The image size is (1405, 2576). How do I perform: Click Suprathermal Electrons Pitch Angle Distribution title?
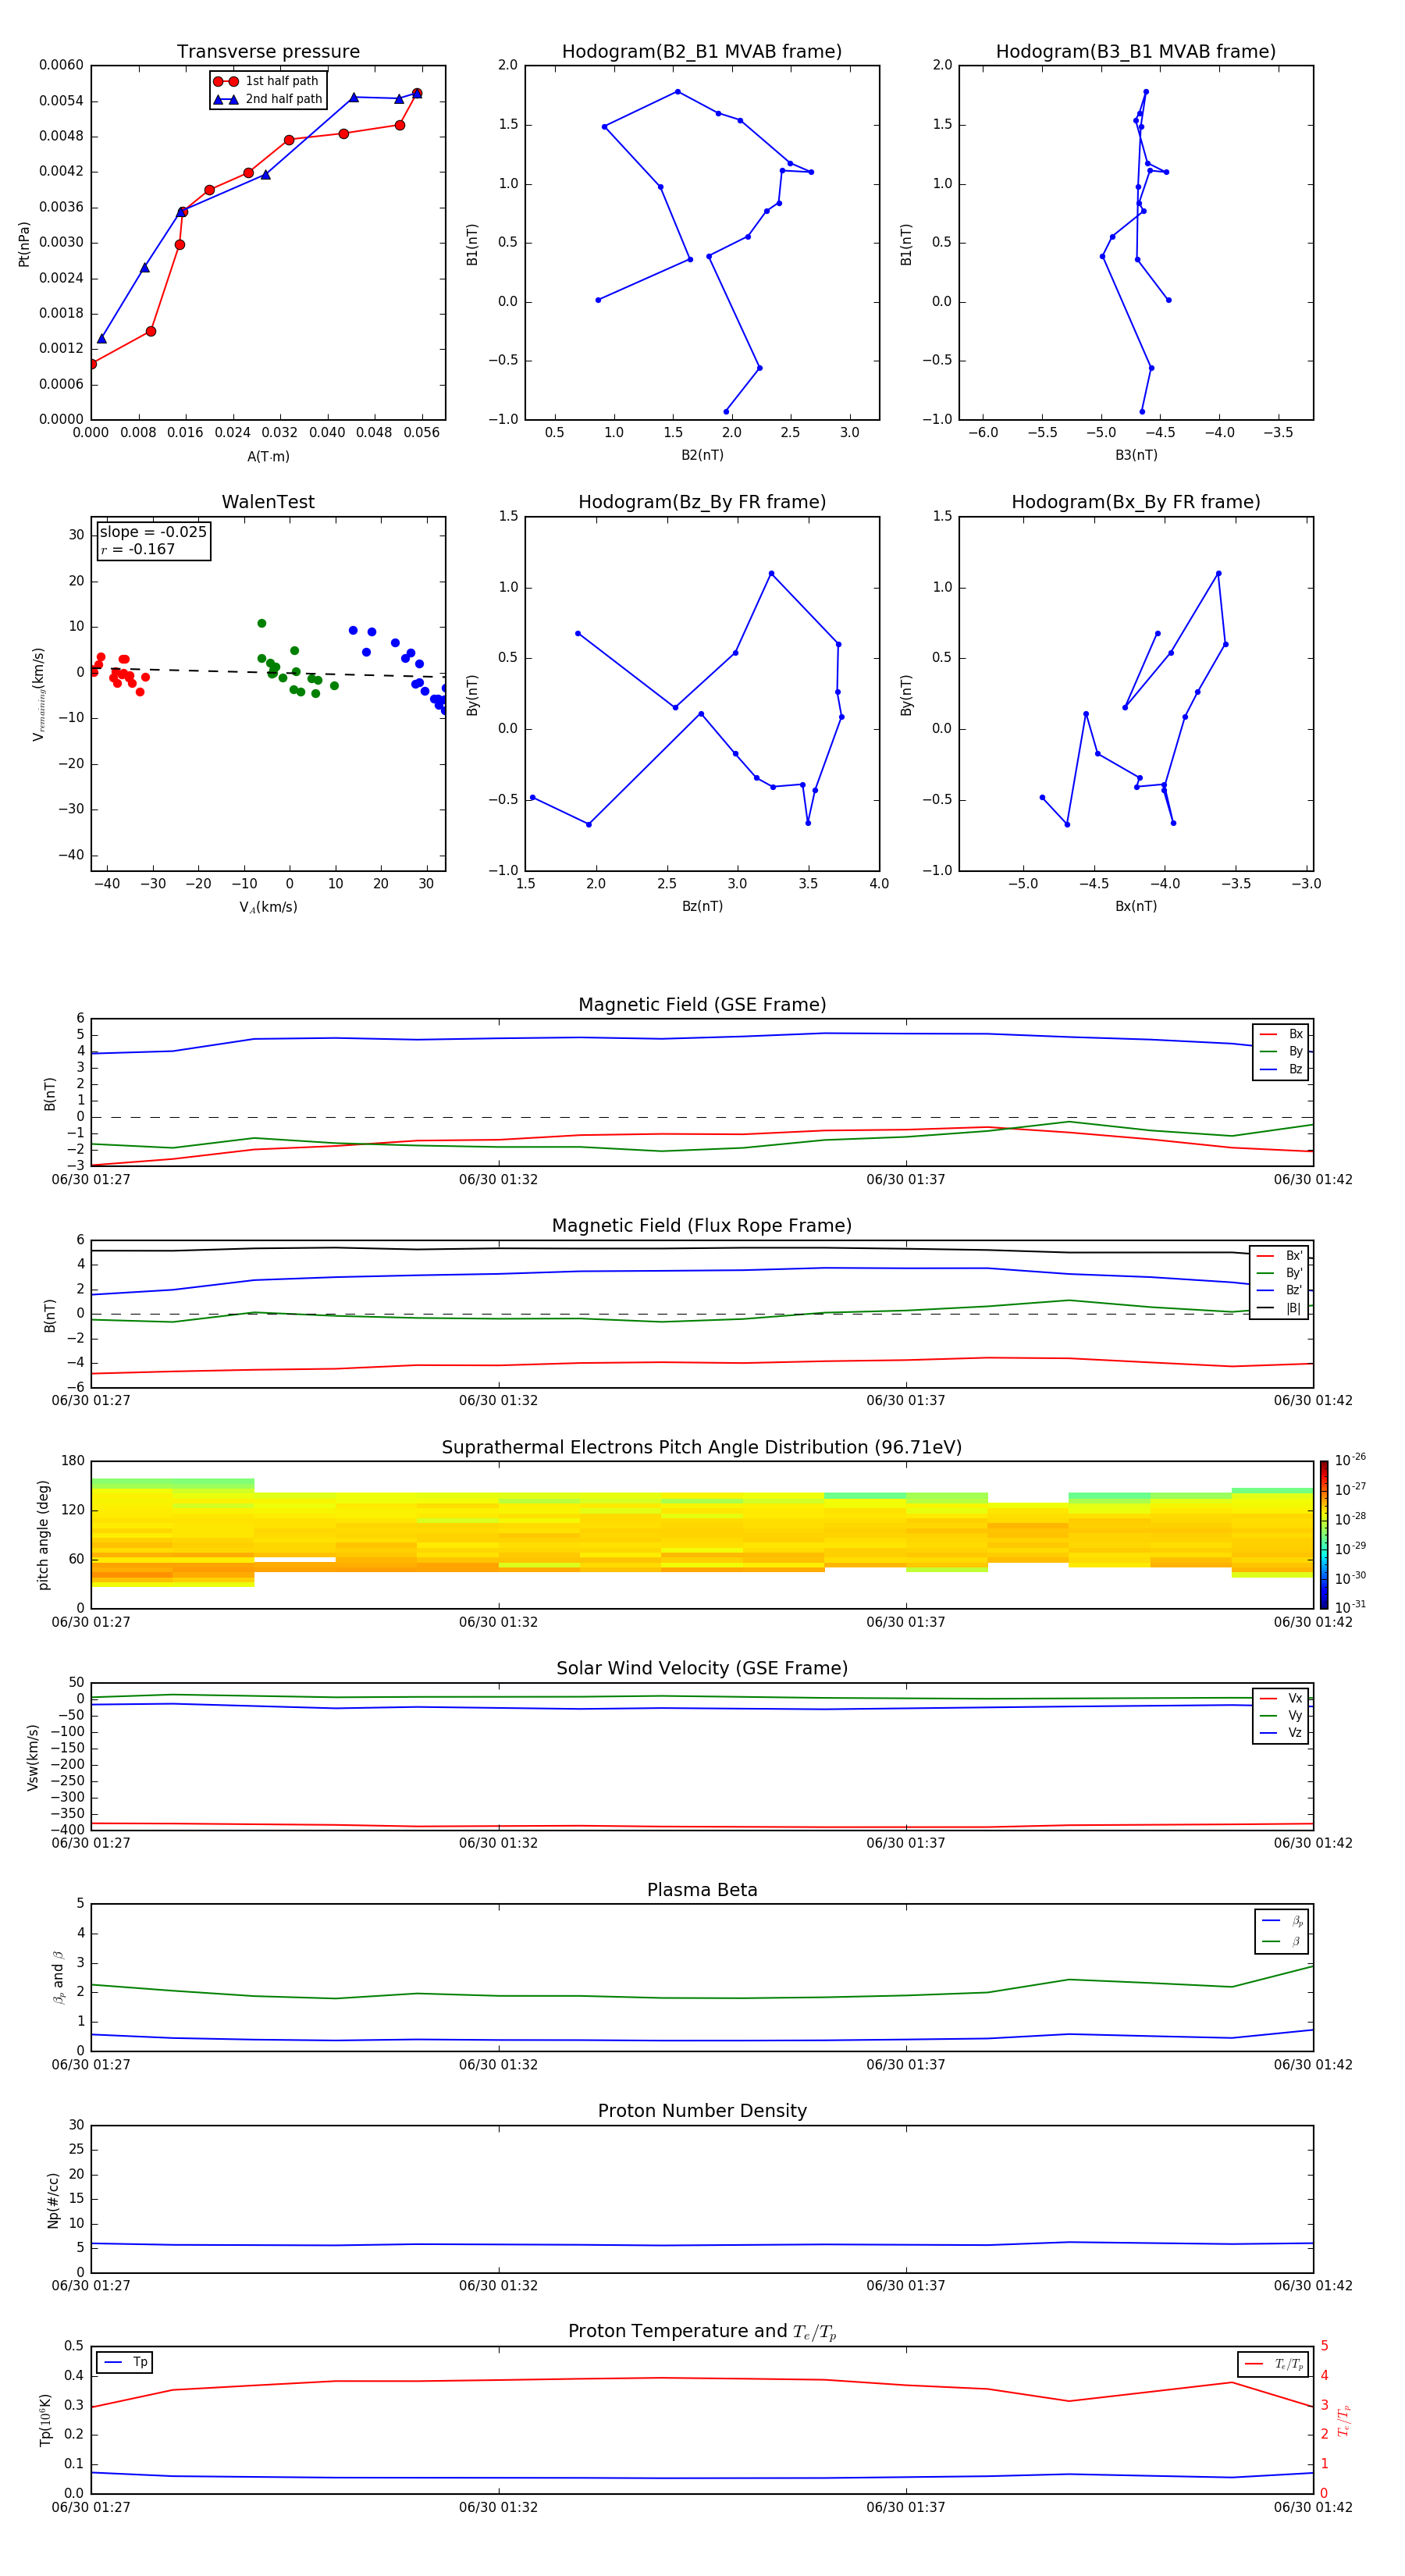pos(702,1448)
